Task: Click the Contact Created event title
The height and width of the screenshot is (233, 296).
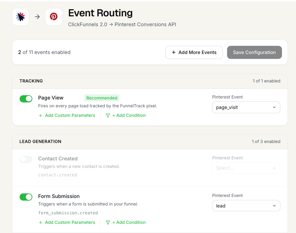Action: pos(58,159)
